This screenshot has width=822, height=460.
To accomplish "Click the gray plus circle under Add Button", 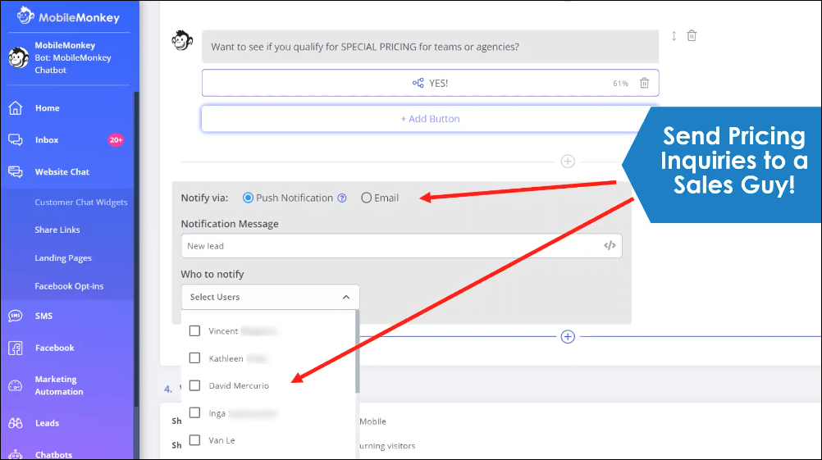I will point(568,162).
